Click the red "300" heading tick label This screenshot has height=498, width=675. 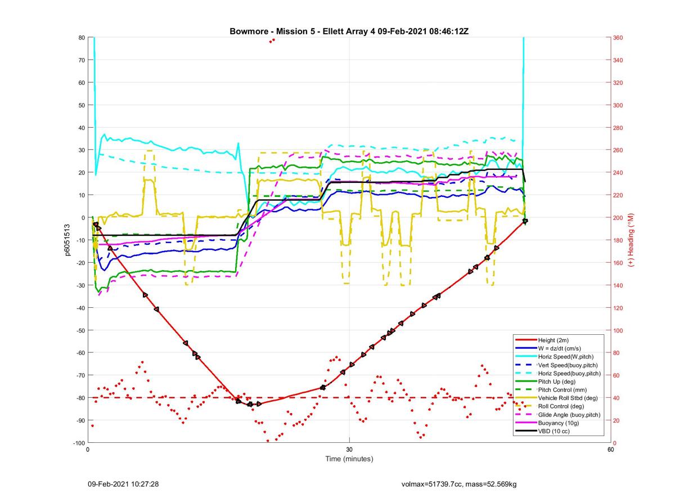coord(619,105)
